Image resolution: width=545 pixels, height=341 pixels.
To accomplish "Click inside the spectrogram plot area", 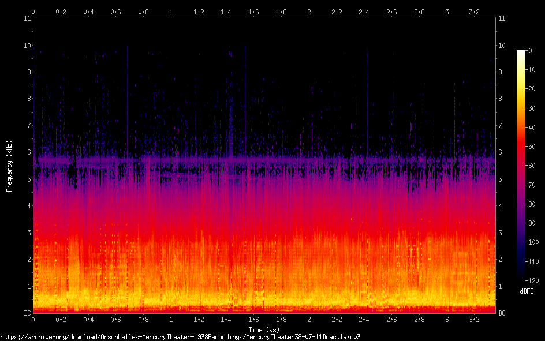I will 264,165.
